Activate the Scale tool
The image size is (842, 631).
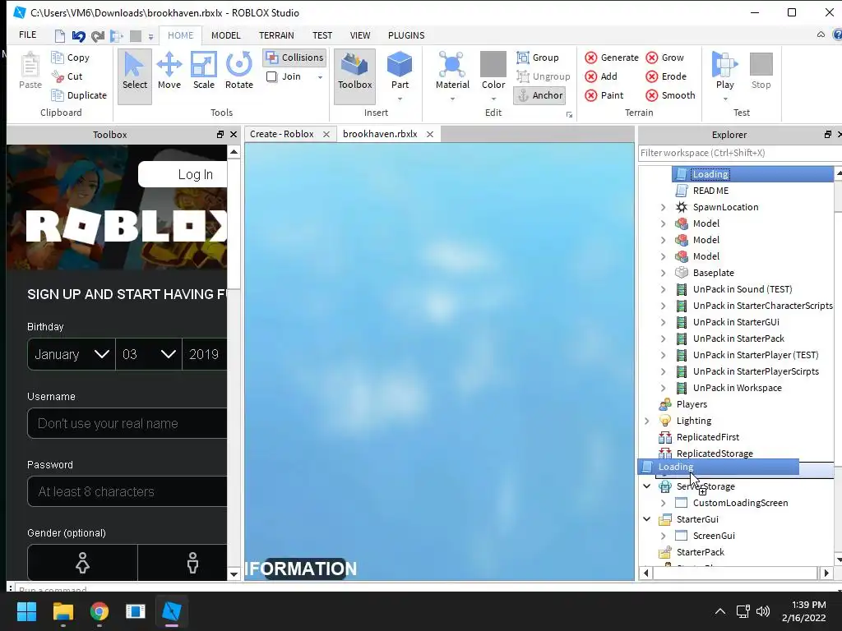pyautogui.click(x=204, y=71)
